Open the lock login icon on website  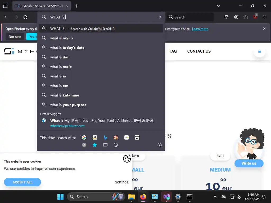(x=259, y=51)
